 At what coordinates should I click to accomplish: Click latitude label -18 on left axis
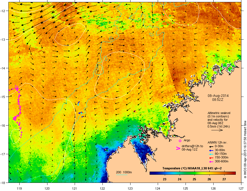coord(3,183)
